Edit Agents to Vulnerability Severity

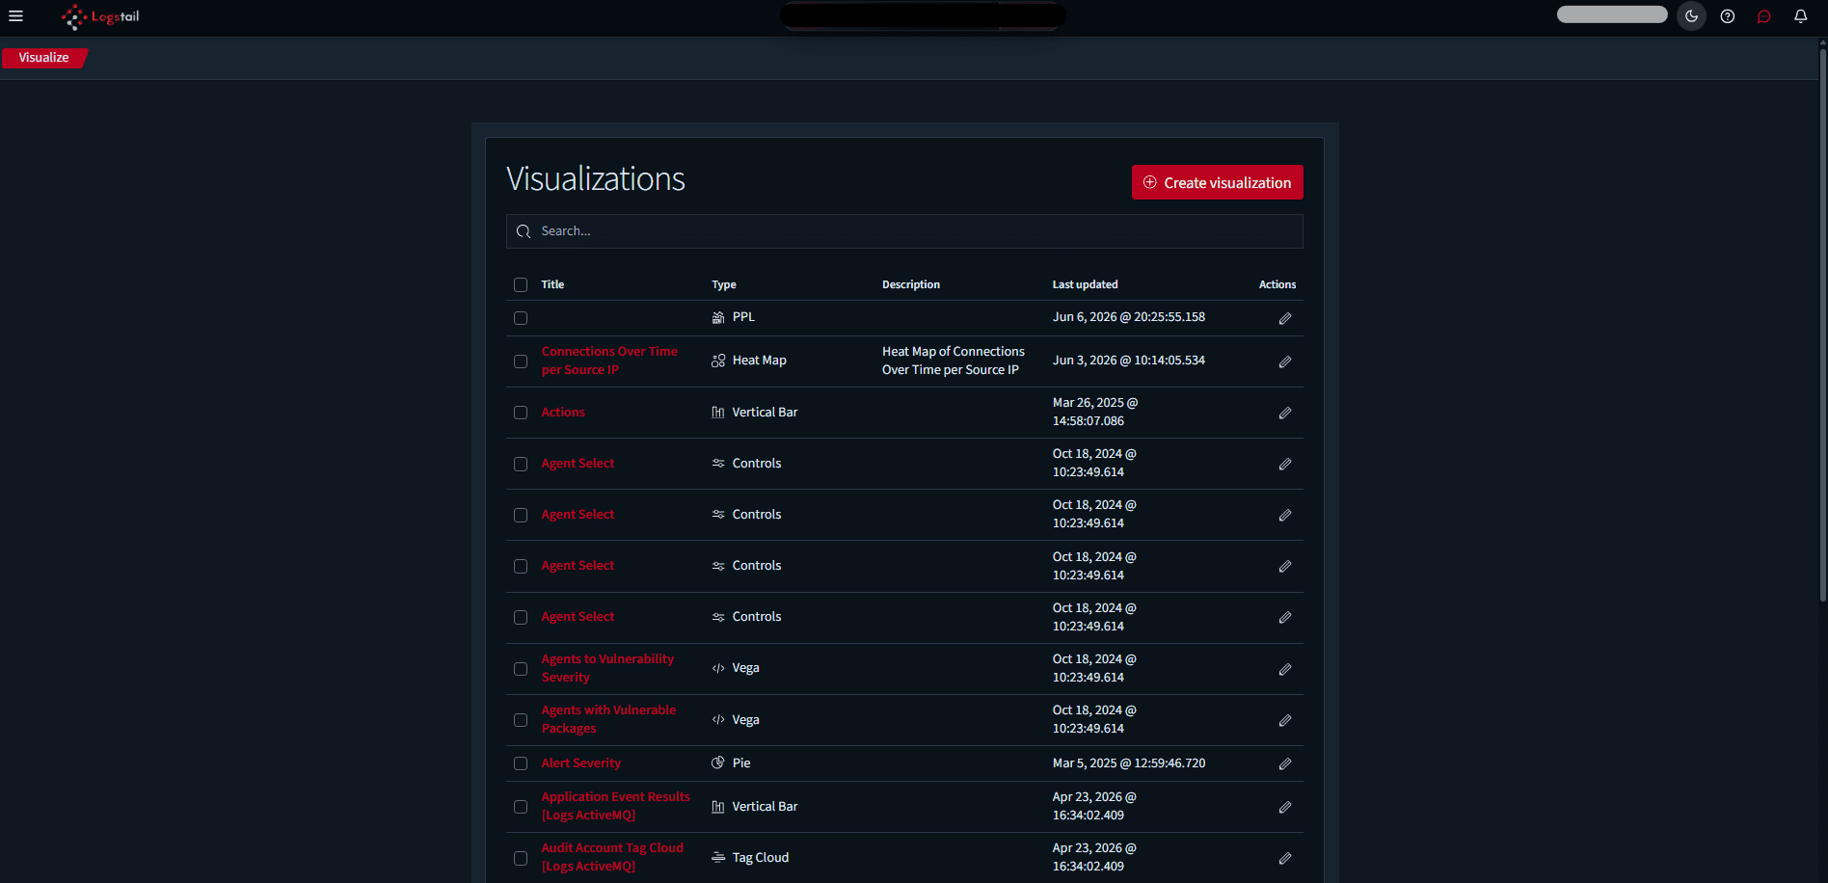click(1285, 669)
